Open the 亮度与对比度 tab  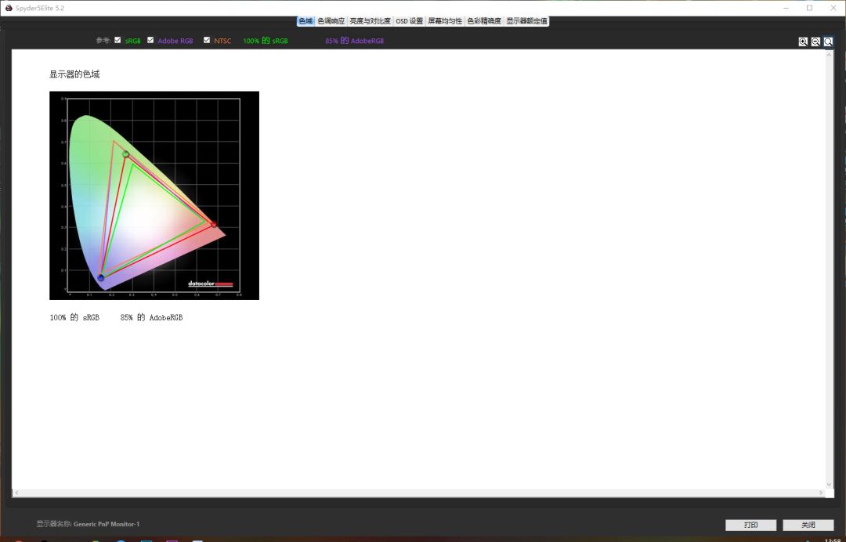pos(370,21)
